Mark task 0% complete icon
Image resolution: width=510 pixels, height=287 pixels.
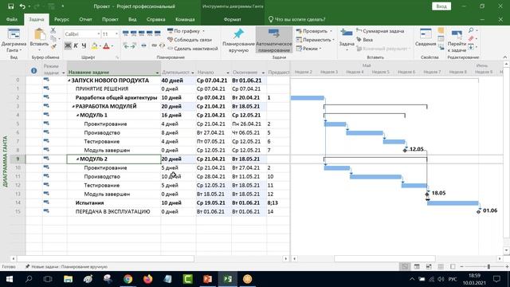click(126, 33)
